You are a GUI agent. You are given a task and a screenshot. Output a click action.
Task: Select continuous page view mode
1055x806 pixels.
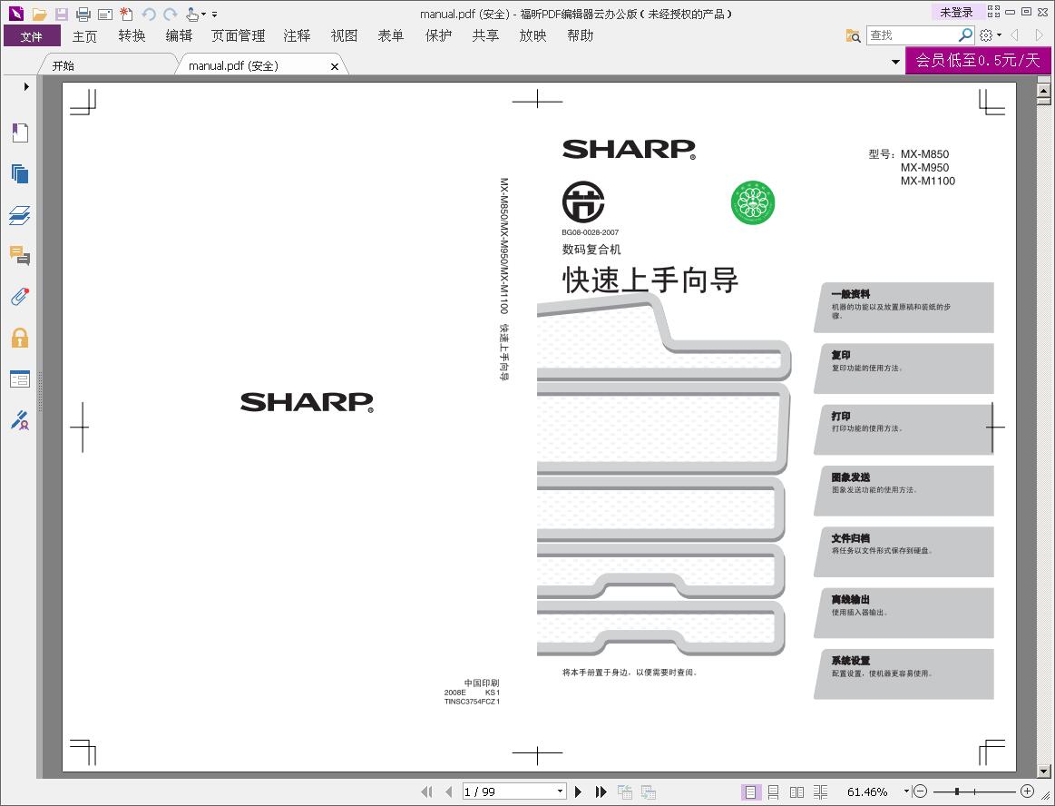(774, 791)
